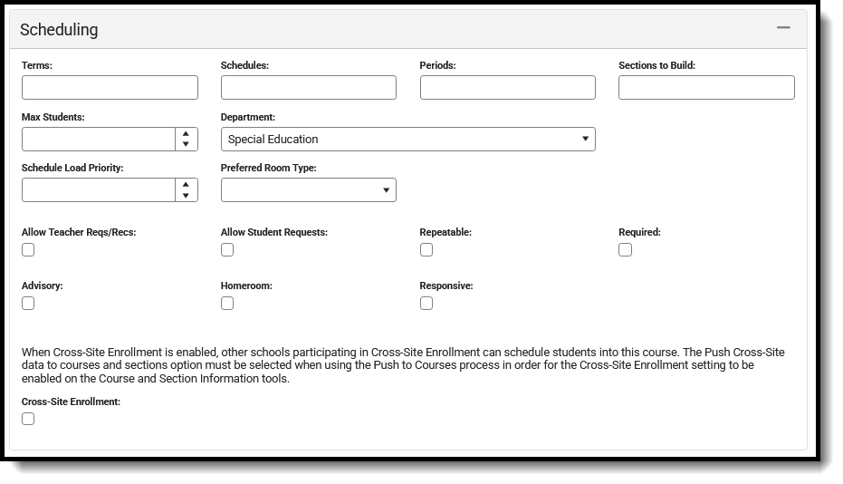
Task: Tick the Required checkbox
Action: pos(626,250)
